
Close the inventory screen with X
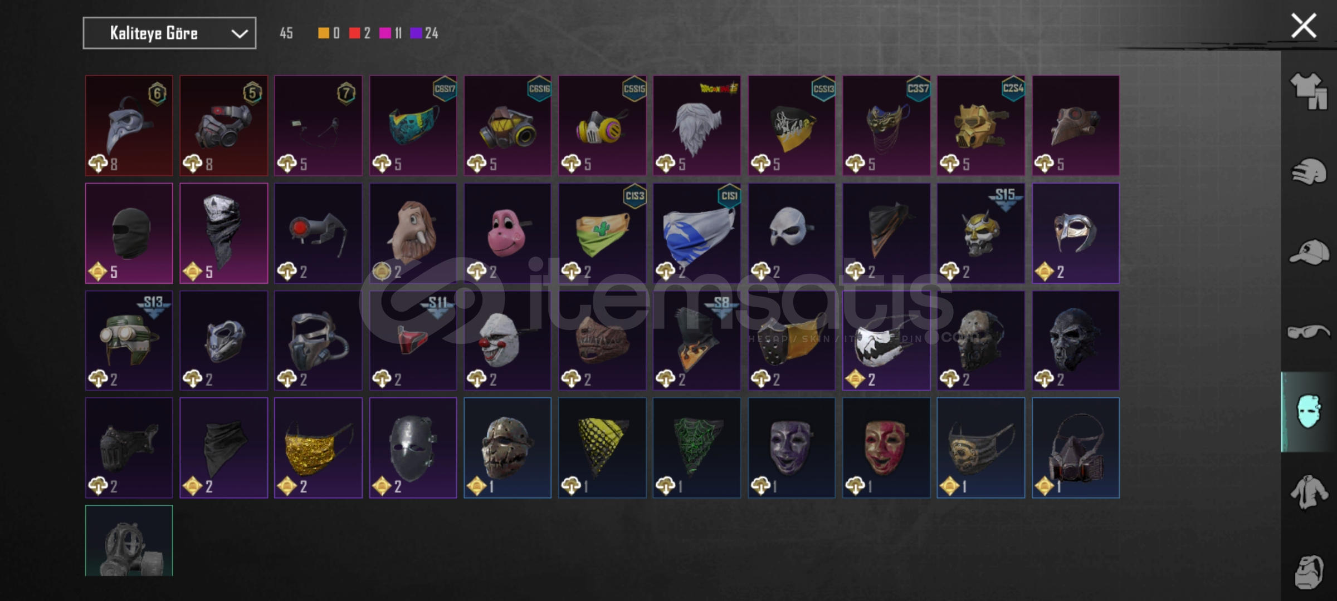click(x=1304, y=26)
